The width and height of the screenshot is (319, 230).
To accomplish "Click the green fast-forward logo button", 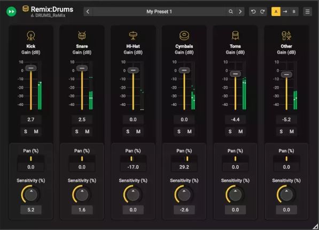I will (11, 11).
